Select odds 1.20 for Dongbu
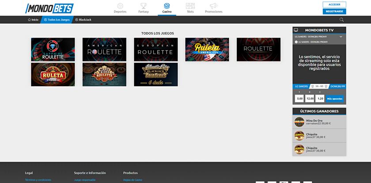The height and width of the screenshot is (183, 371). 320,99
